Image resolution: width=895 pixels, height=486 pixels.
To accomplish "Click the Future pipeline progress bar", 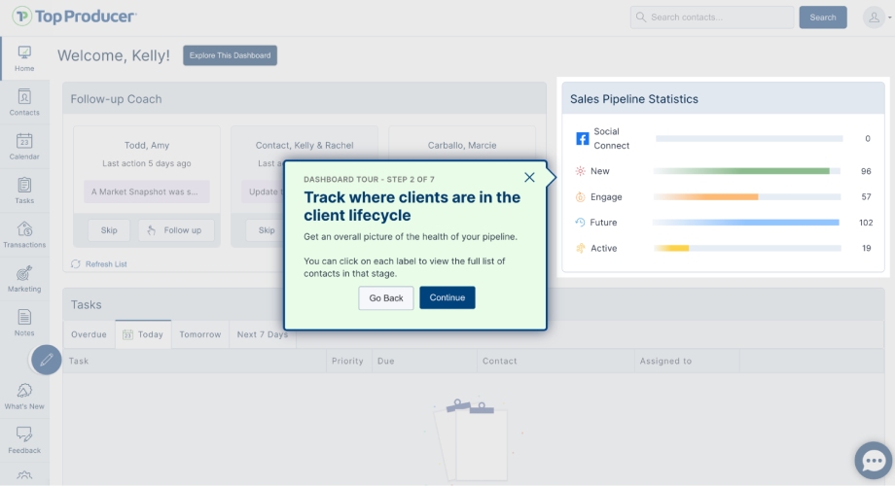I will pos(746,223).
